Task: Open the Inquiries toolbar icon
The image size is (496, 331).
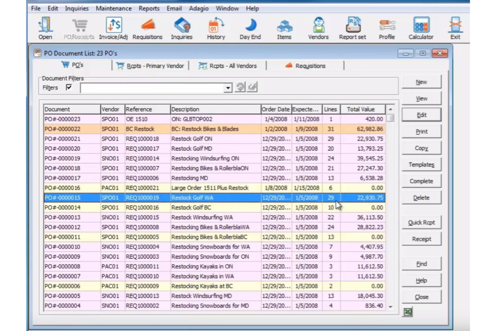Action: [182, 29]
